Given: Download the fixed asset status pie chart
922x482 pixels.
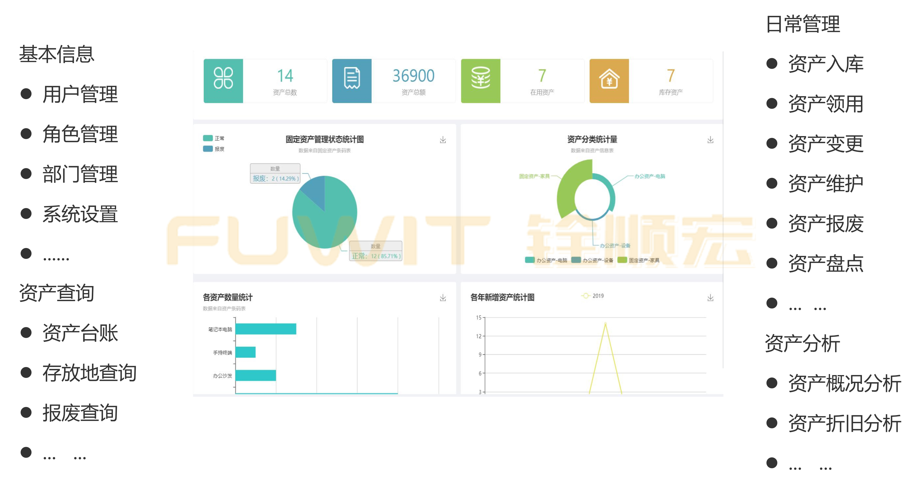Looking at the screenshot, I should click(x=443, y=140).
